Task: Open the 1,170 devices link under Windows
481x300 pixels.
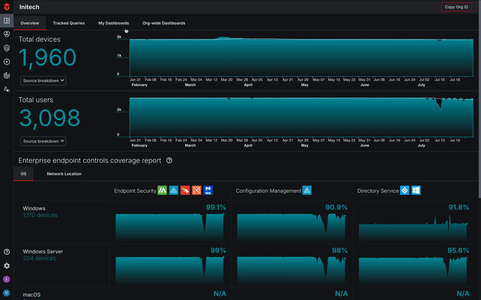Action: [40, 215]
